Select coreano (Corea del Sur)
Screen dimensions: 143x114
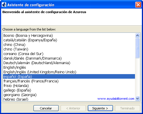(x=69, y=54)
